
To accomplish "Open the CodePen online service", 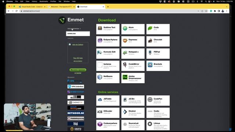I will pos(158,100).
